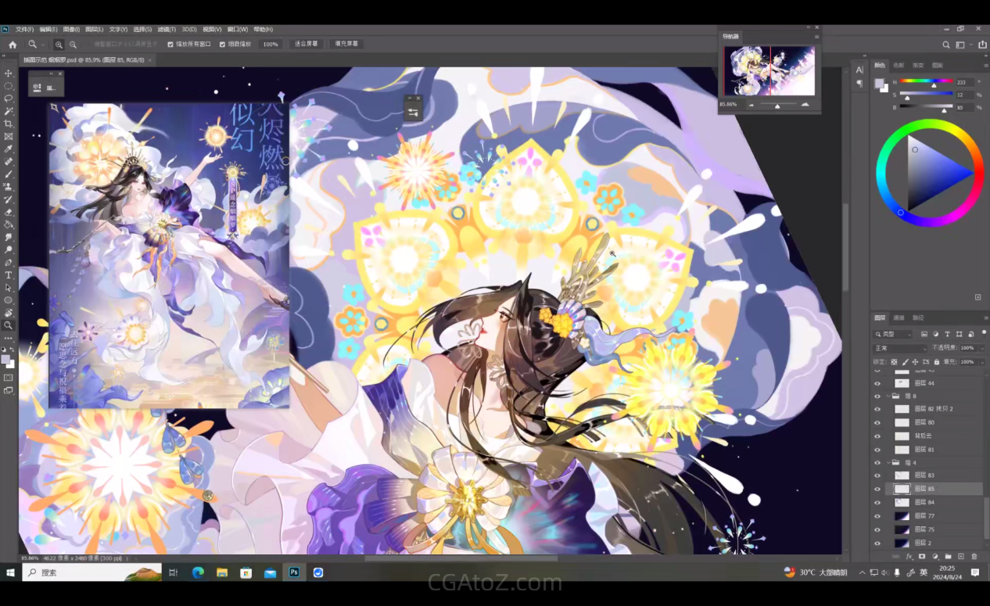Click the 填充屏幕 button
990x606 pixels.
tap(346, 45)
